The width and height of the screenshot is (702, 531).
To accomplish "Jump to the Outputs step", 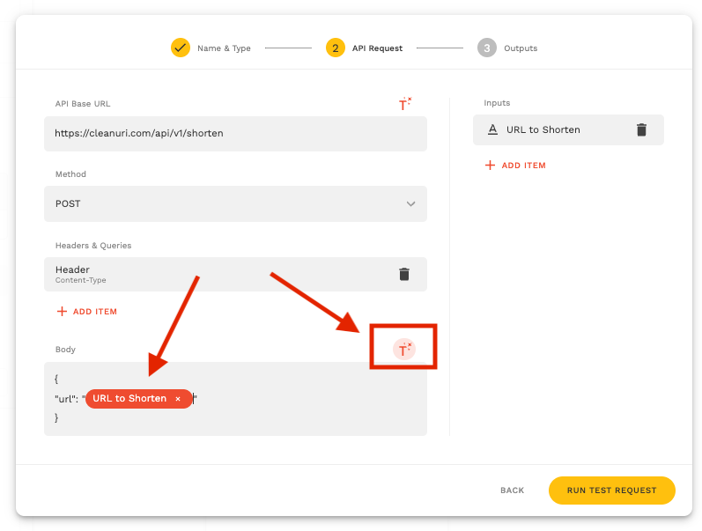I will point(520,48).
